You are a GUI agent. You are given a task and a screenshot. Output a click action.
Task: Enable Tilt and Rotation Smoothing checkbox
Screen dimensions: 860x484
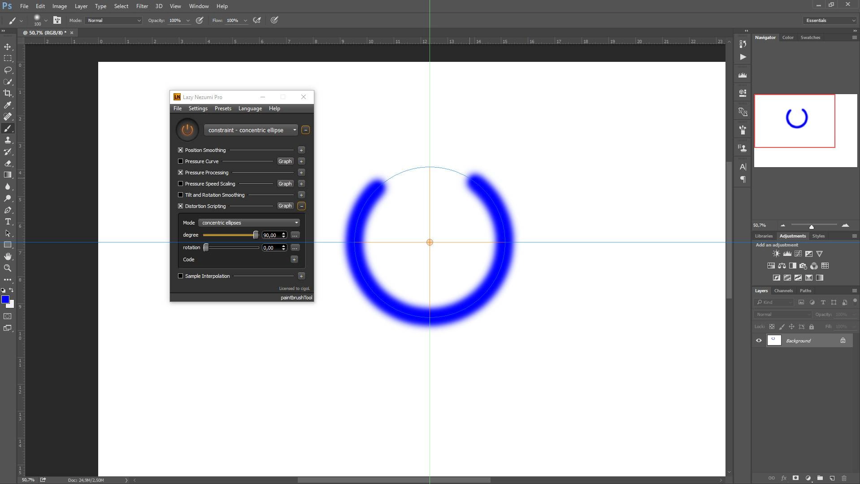tap(180, 195)
